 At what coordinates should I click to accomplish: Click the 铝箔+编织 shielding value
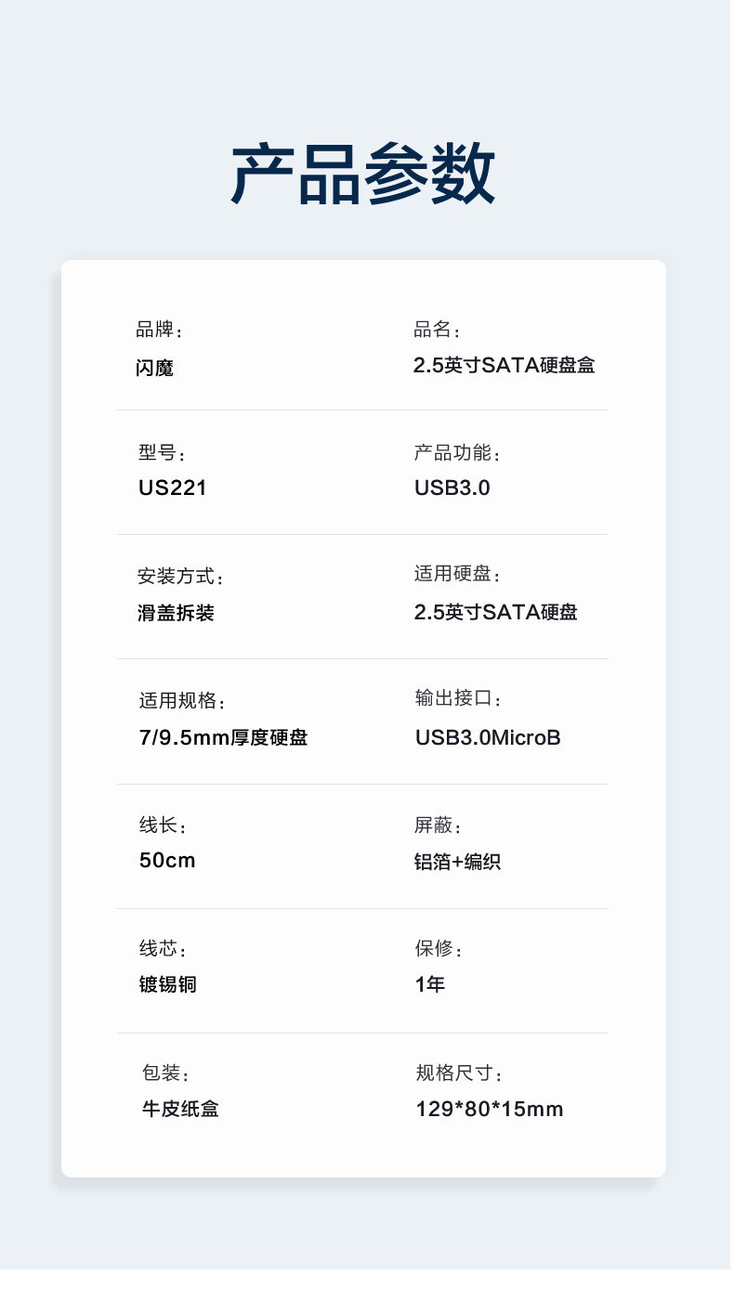tap(457, 862)
